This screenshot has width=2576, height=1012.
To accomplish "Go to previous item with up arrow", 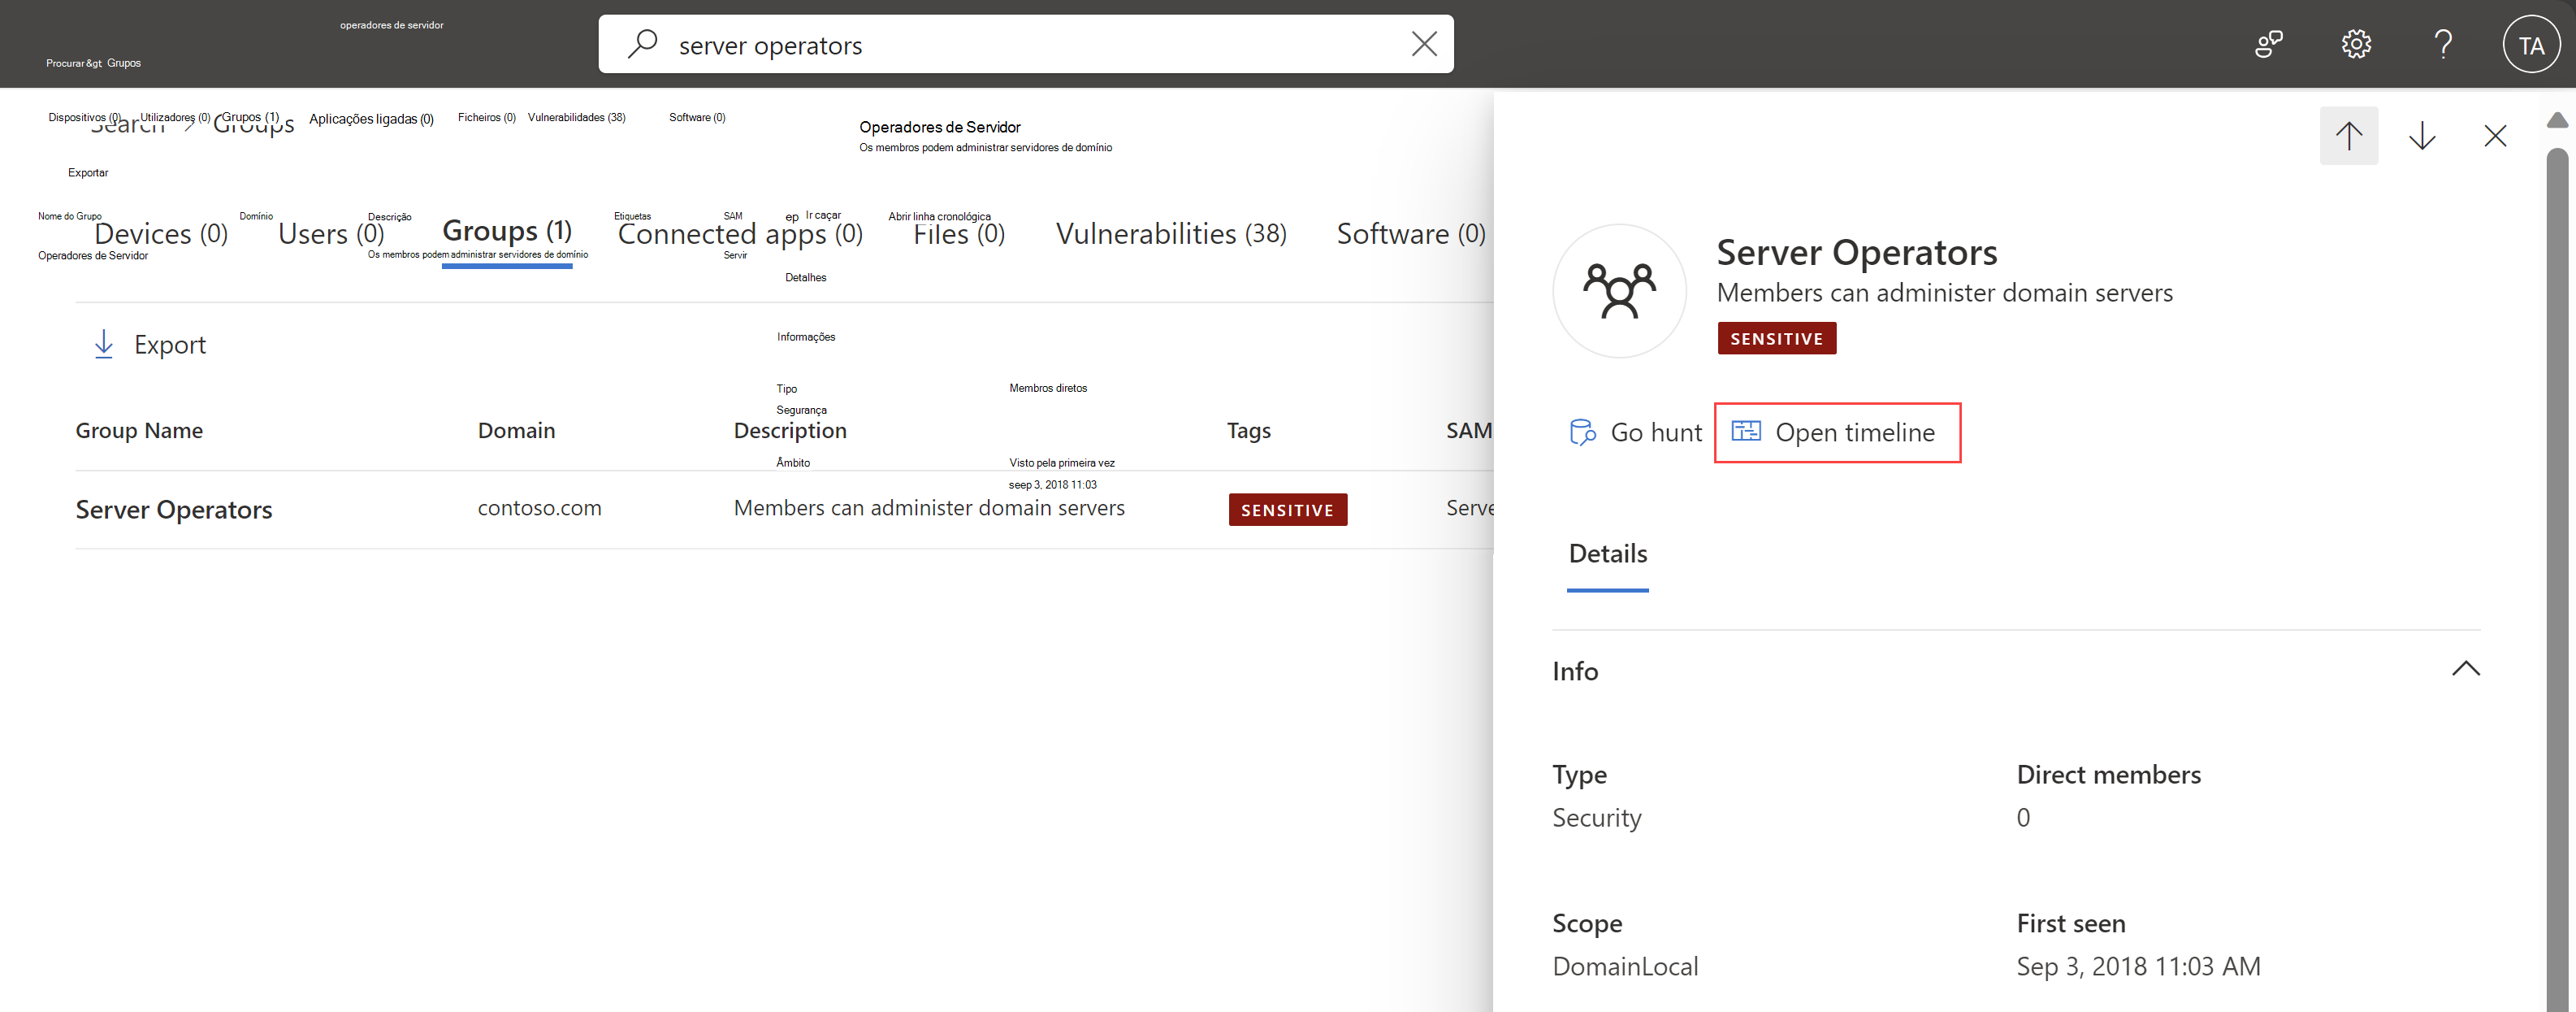I will click(2348, 135).
